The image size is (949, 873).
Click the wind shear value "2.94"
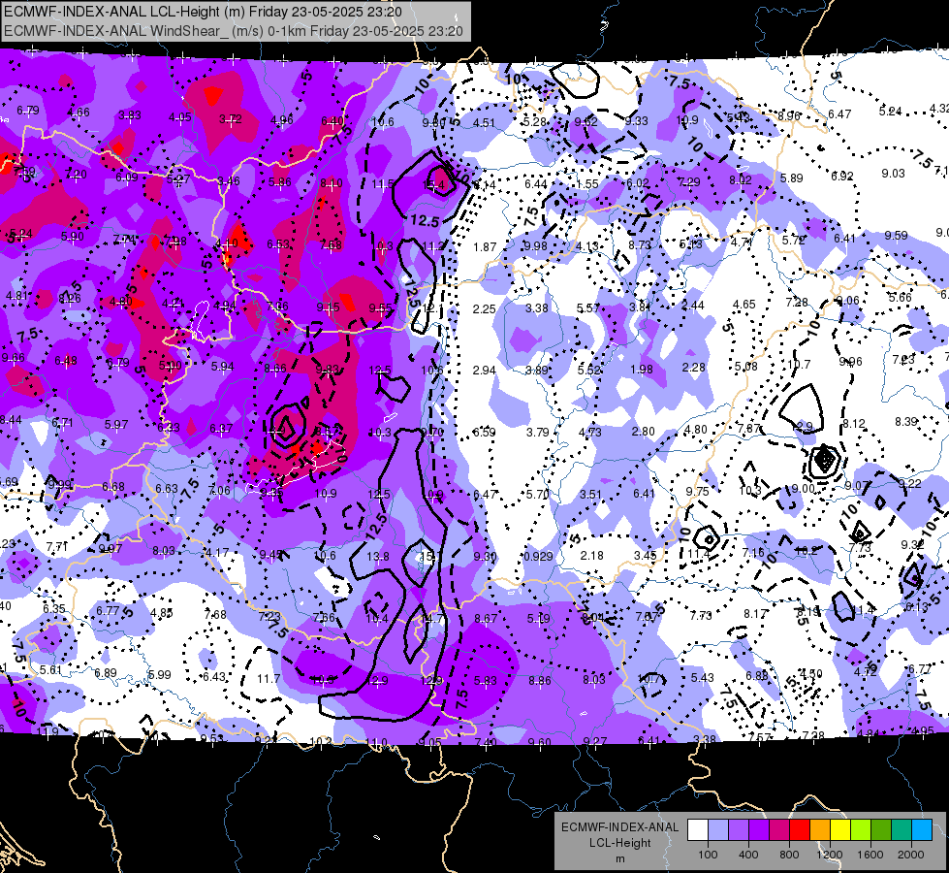tap(484, 370)
